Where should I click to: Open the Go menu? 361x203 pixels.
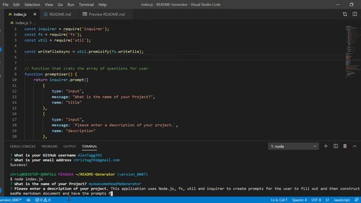[60, 5]
